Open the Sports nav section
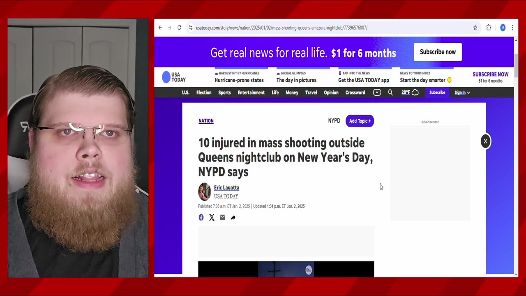This screenshot has width=526, height=296. (224, 92)
